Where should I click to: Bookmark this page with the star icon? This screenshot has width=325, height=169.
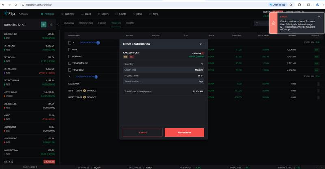pos(291,4)
